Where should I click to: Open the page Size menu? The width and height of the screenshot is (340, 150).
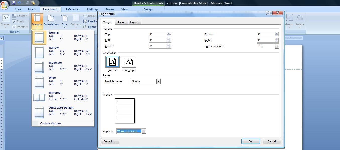[64, 21]
